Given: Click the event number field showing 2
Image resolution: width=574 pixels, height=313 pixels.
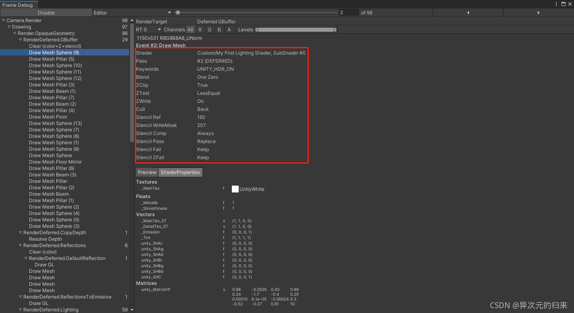Looking at the screenshot, I should [x=349, y=12].
